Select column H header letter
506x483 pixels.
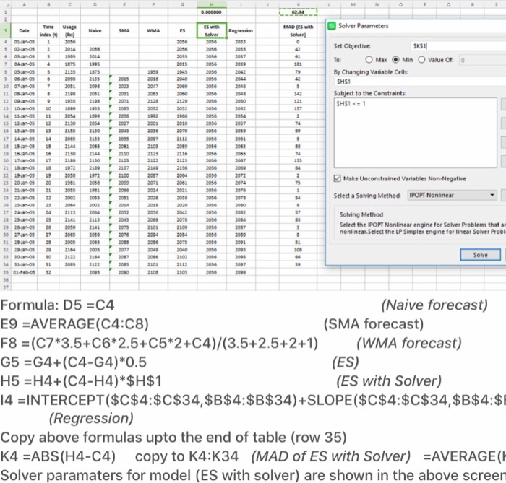[x=211, y=4]
